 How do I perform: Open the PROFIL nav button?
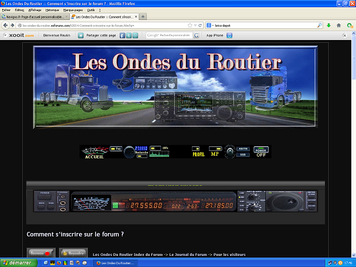[x=199, y=152]
